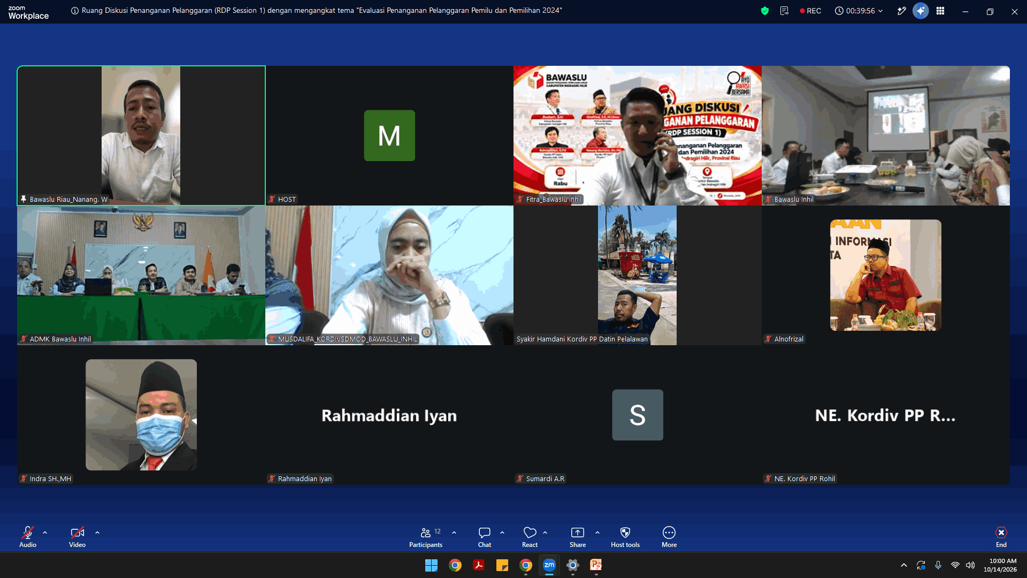
Task: Expand chat options arrow
Action: click(x=502, y=533)
